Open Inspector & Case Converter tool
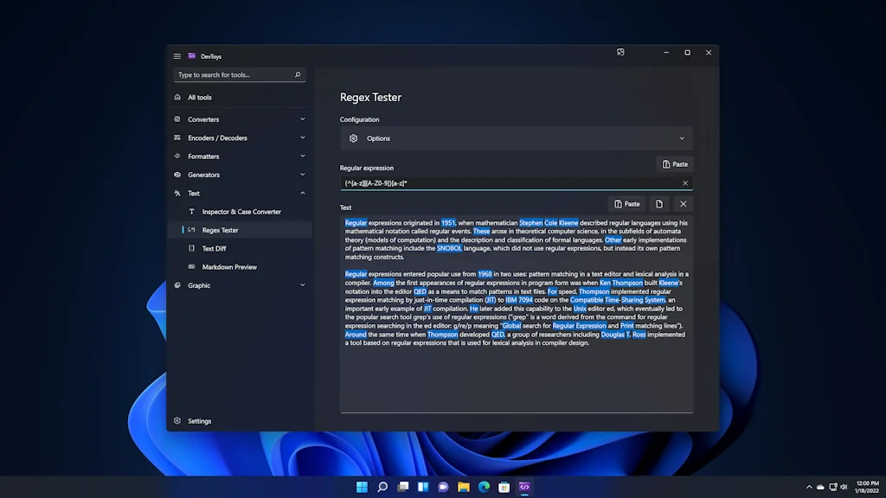This screenshot has width=886, height=498. click(241, 212)
